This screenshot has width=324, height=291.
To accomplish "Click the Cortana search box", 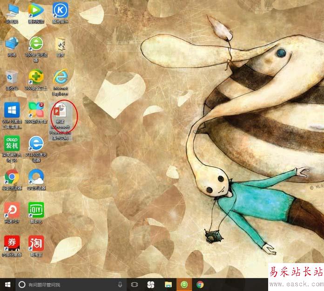I will 70,285.
